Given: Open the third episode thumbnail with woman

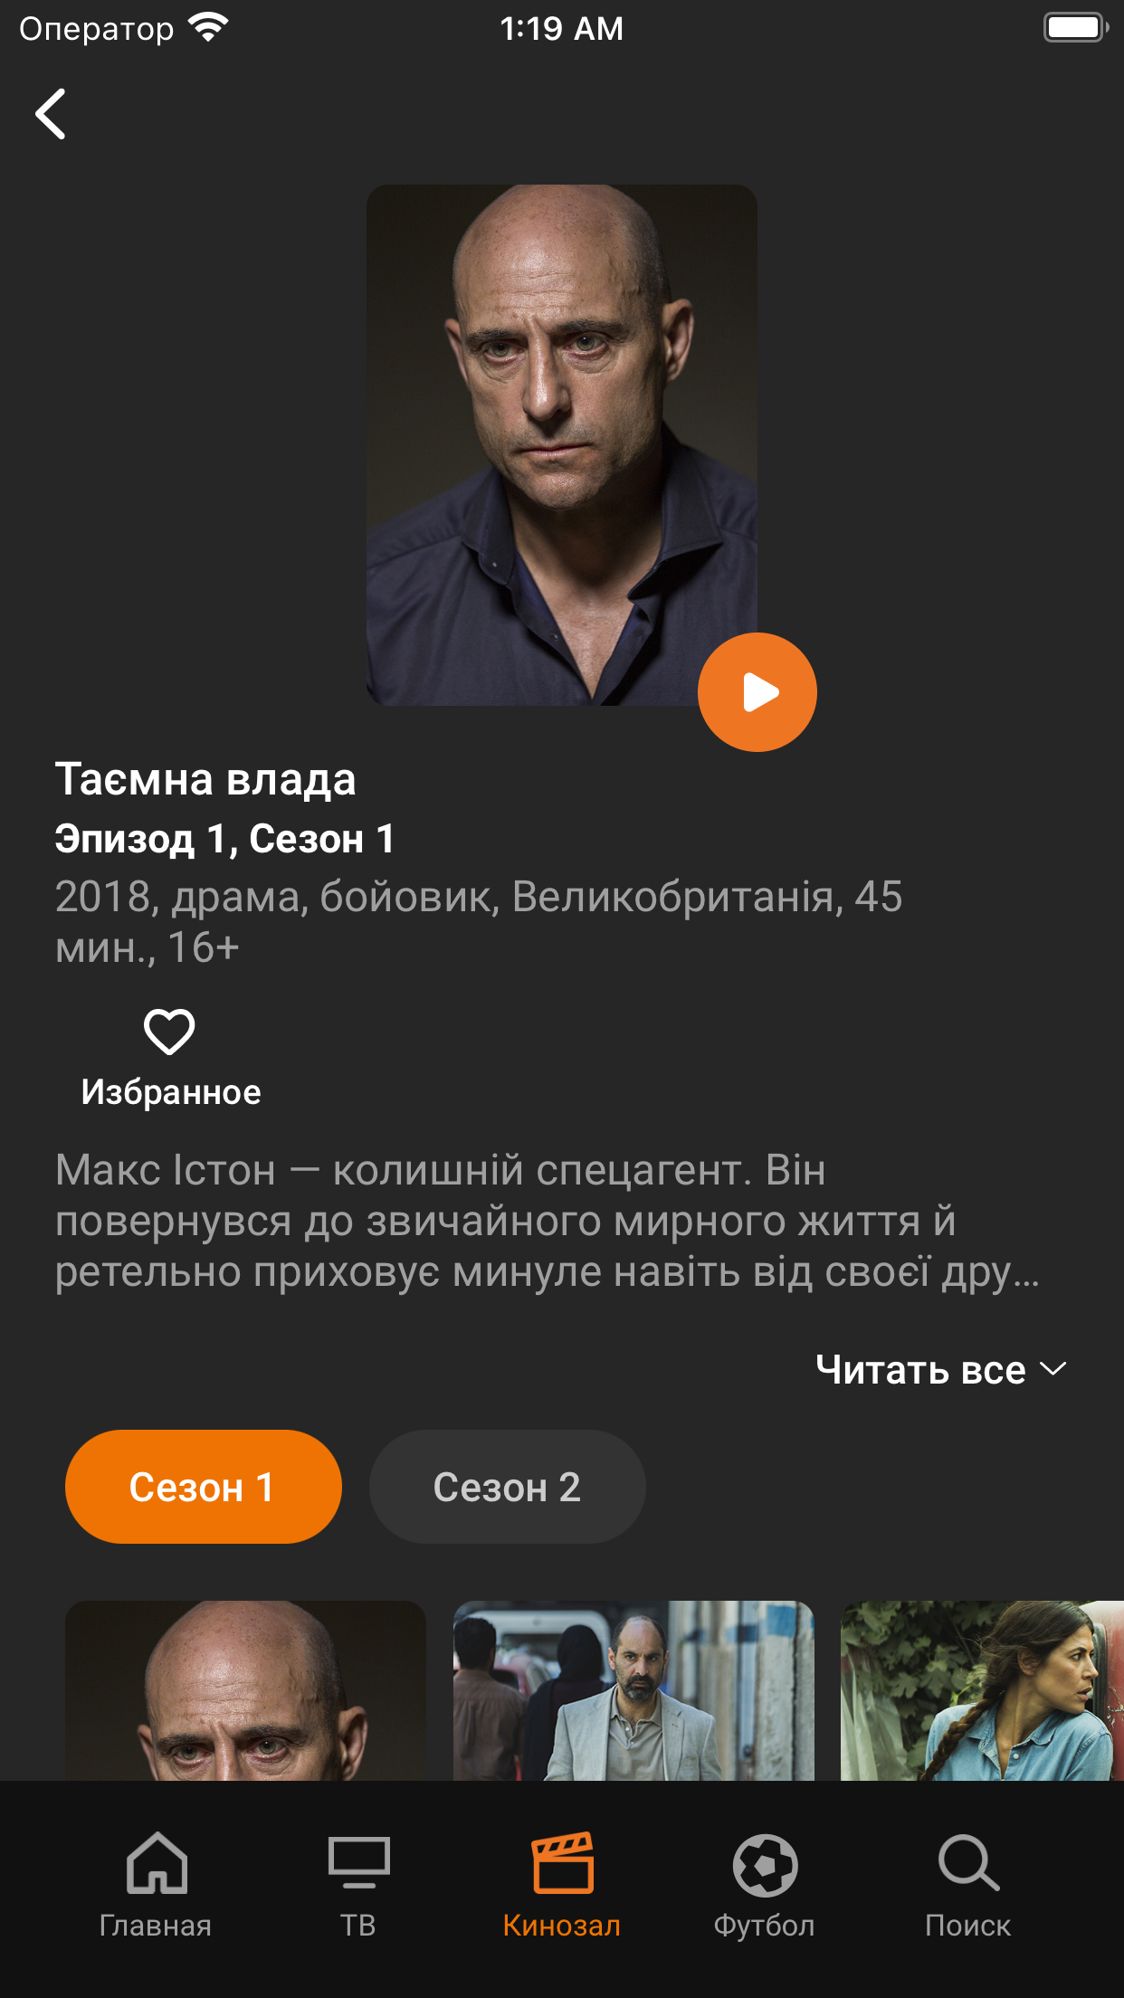Looking at the screenshot, I should pos(982,1690).
